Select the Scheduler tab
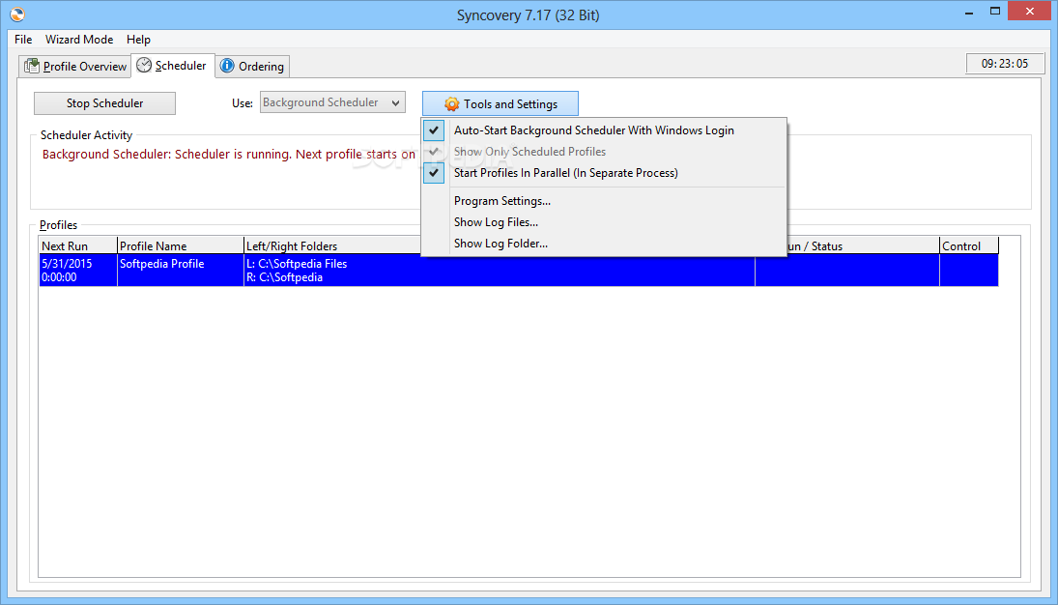 click(173, 65)
